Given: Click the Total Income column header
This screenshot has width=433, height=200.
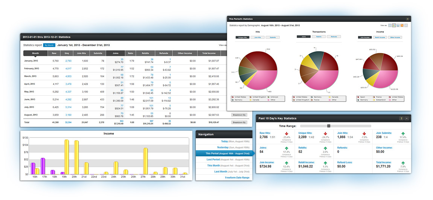Looking at the screenshot, I should click(209, 53).
